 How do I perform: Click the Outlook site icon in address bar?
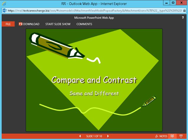click(x=5, y=11)
